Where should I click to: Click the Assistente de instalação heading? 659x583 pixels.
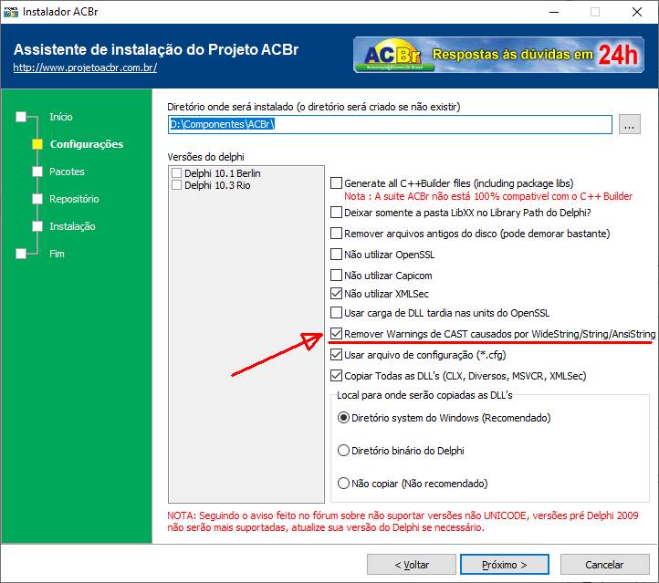[156, 49]
